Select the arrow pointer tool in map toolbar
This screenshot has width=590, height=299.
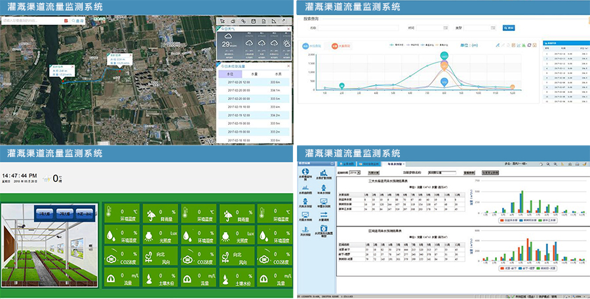pyautogui.click(x=222, y=22)
